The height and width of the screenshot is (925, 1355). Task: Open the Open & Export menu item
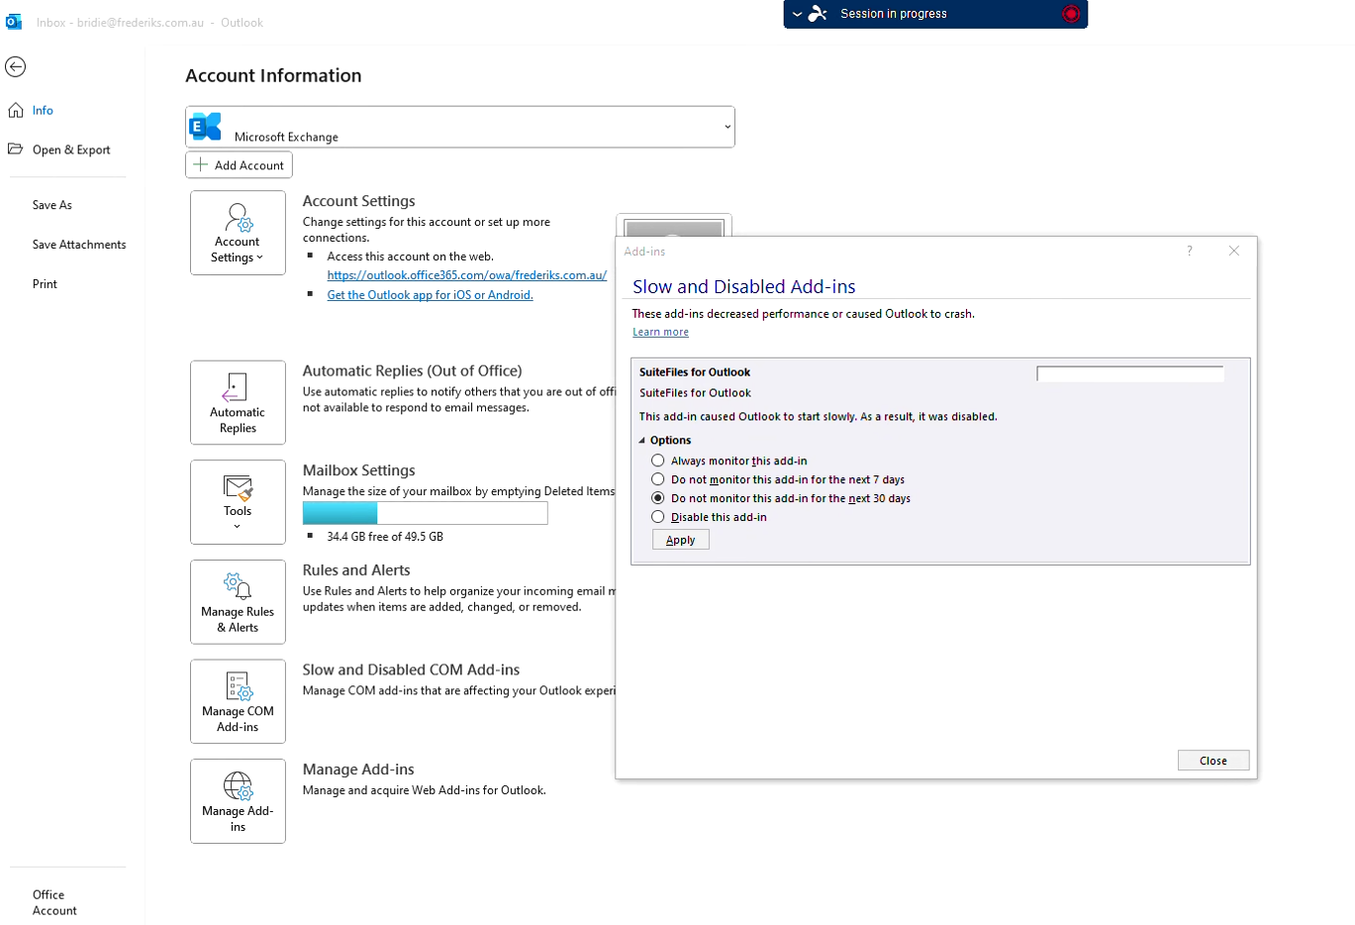pos(71,151)
